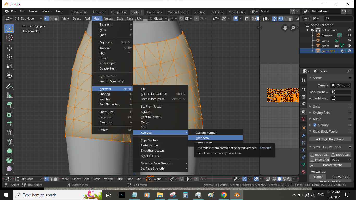356x200 pixels.
Task: Hide the Camera object with eye icon
Action: click(349, 35)
